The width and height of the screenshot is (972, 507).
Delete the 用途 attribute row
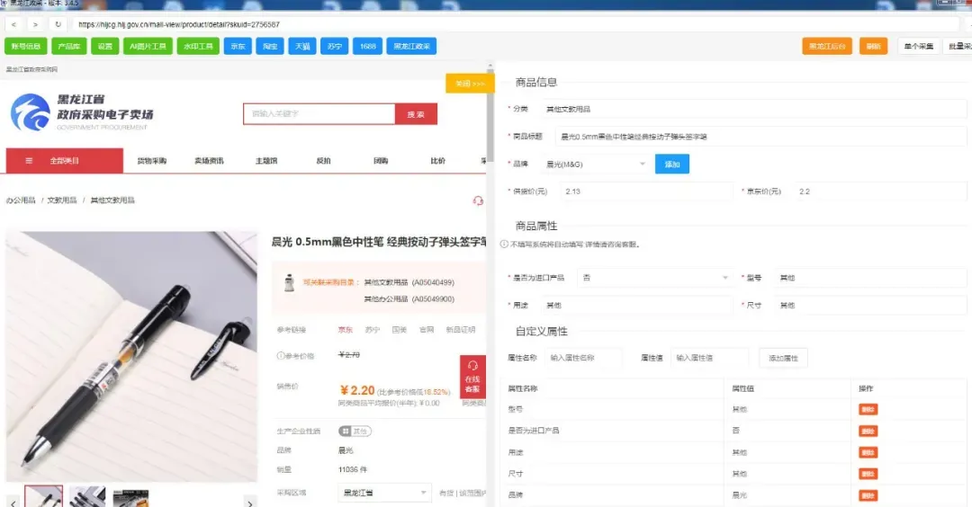868,452
